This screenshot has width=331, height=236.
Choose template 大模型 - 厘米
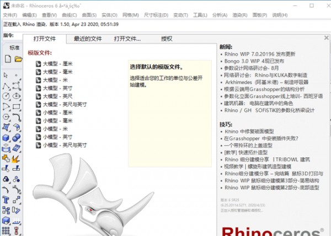click(x=54, y=64)
